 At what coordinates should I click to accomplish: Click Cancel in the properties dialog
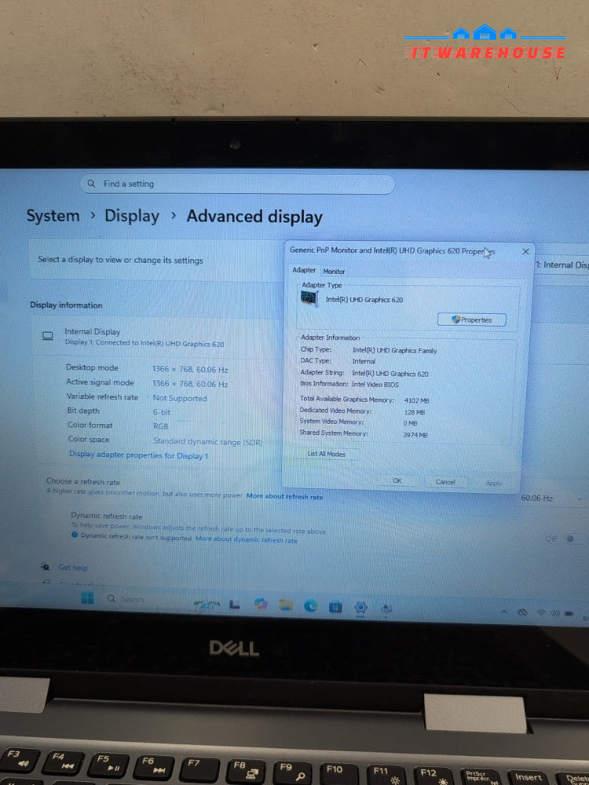click(x=445, y=482)
